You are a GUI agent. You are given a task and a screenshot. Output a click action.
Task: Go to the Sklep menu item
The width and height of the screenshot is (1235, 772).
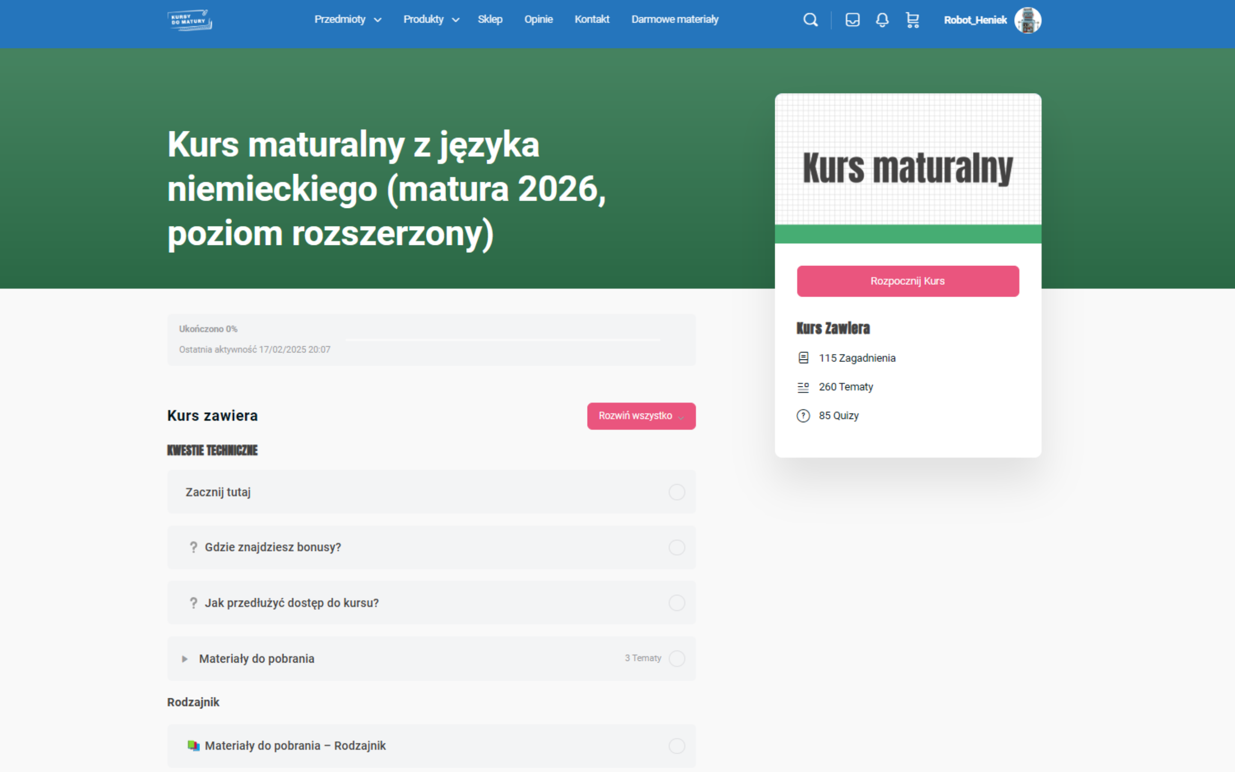490,19
